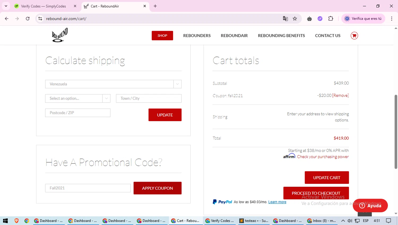Open the Ayuda help chat button

point(370,206)
